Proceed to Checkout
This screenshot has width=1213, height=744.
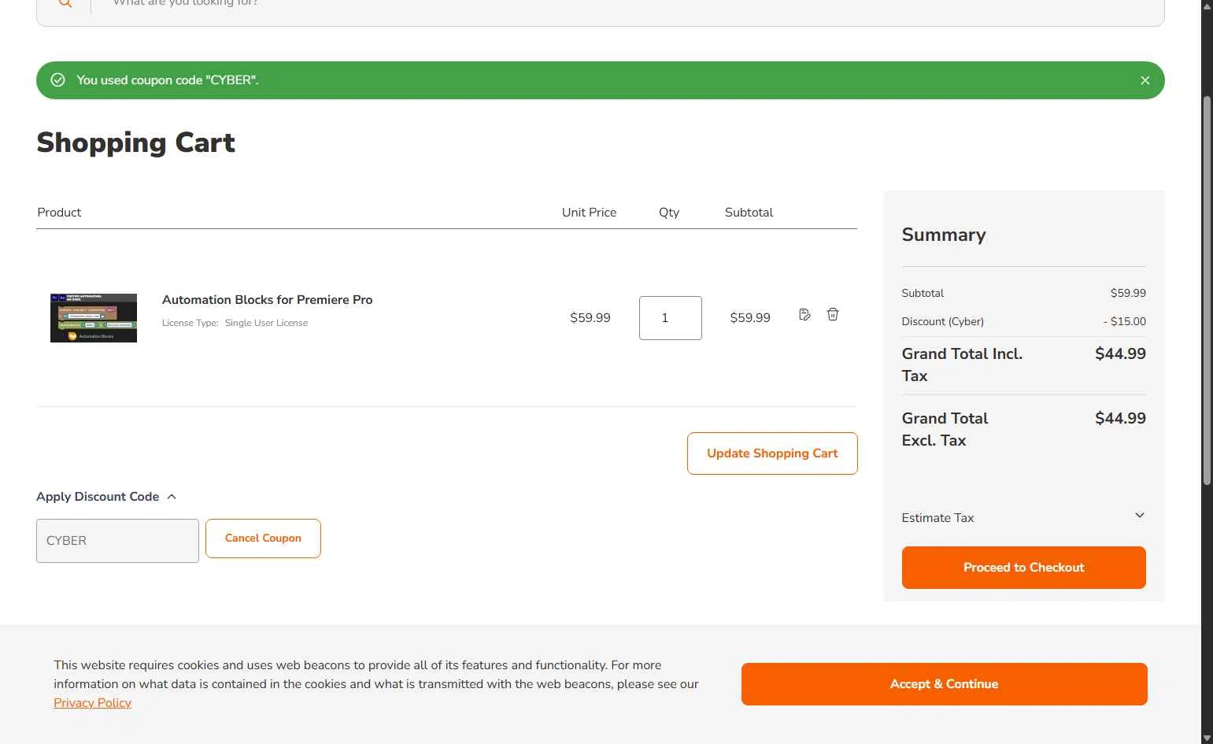click(1023, 568)
